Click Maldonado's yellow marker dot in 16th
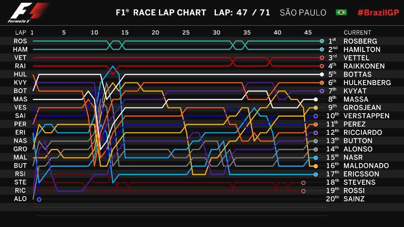 pos(316,166)
